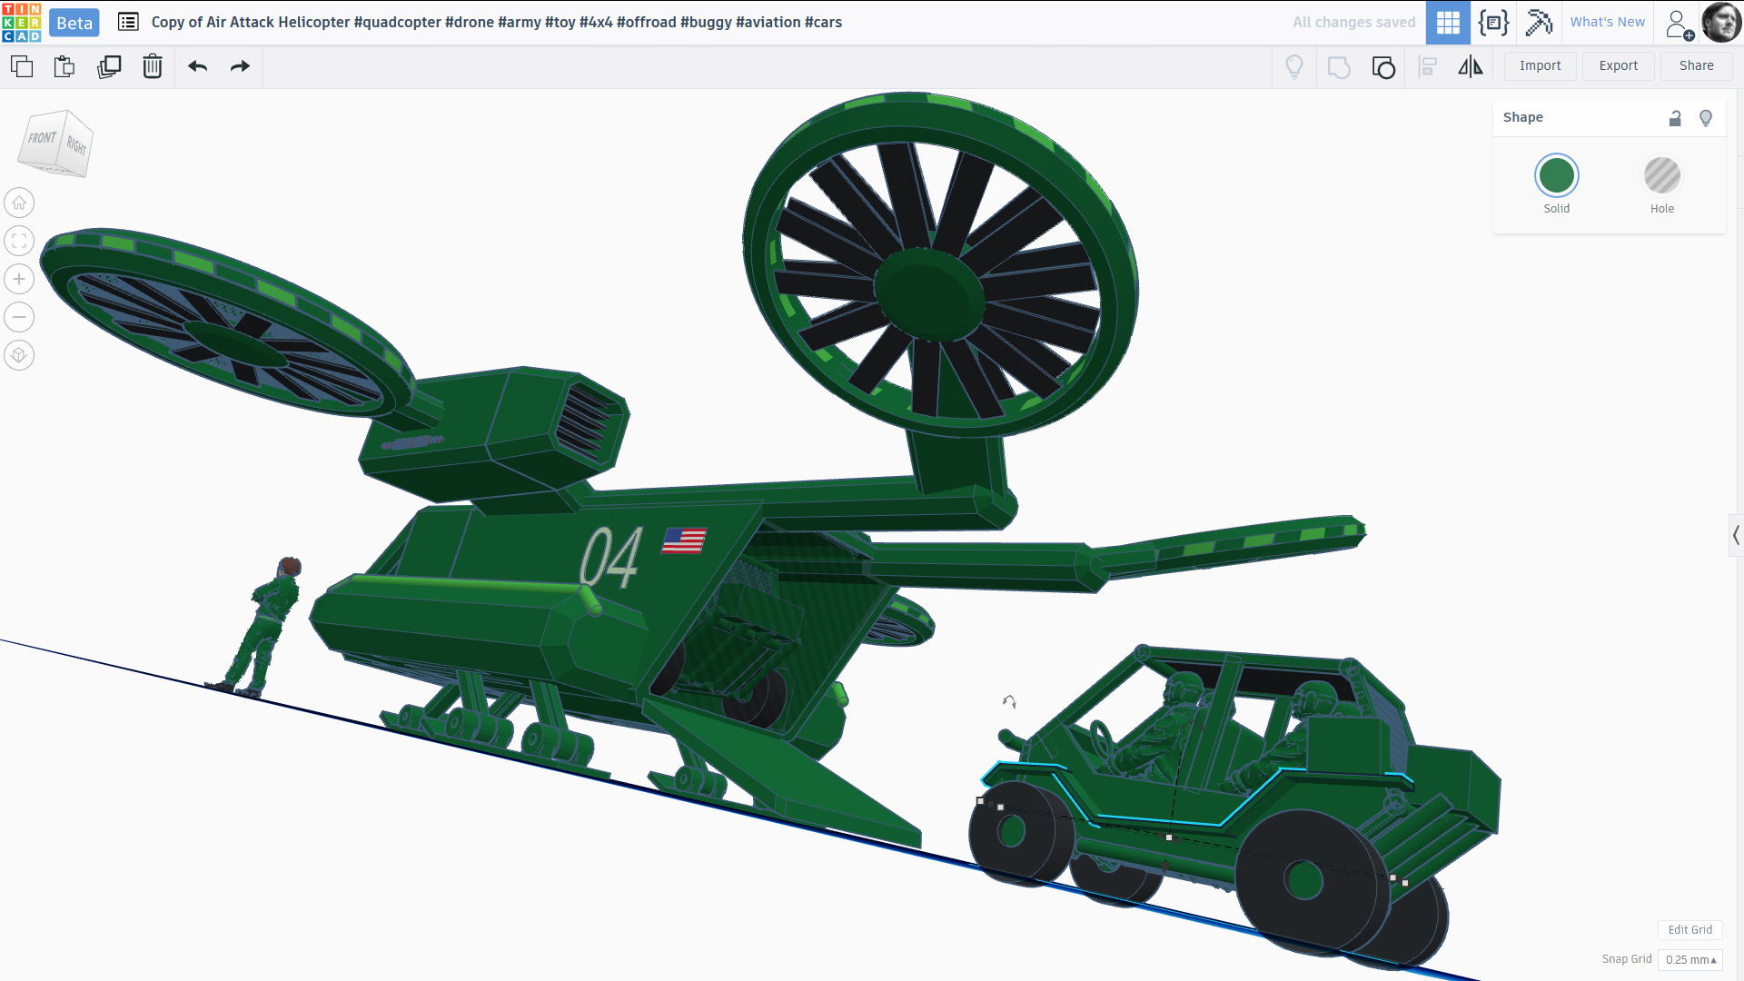Screen dimensions: 1744x981
Task: Open the Align tool
Action: [x=1428, y=66]
